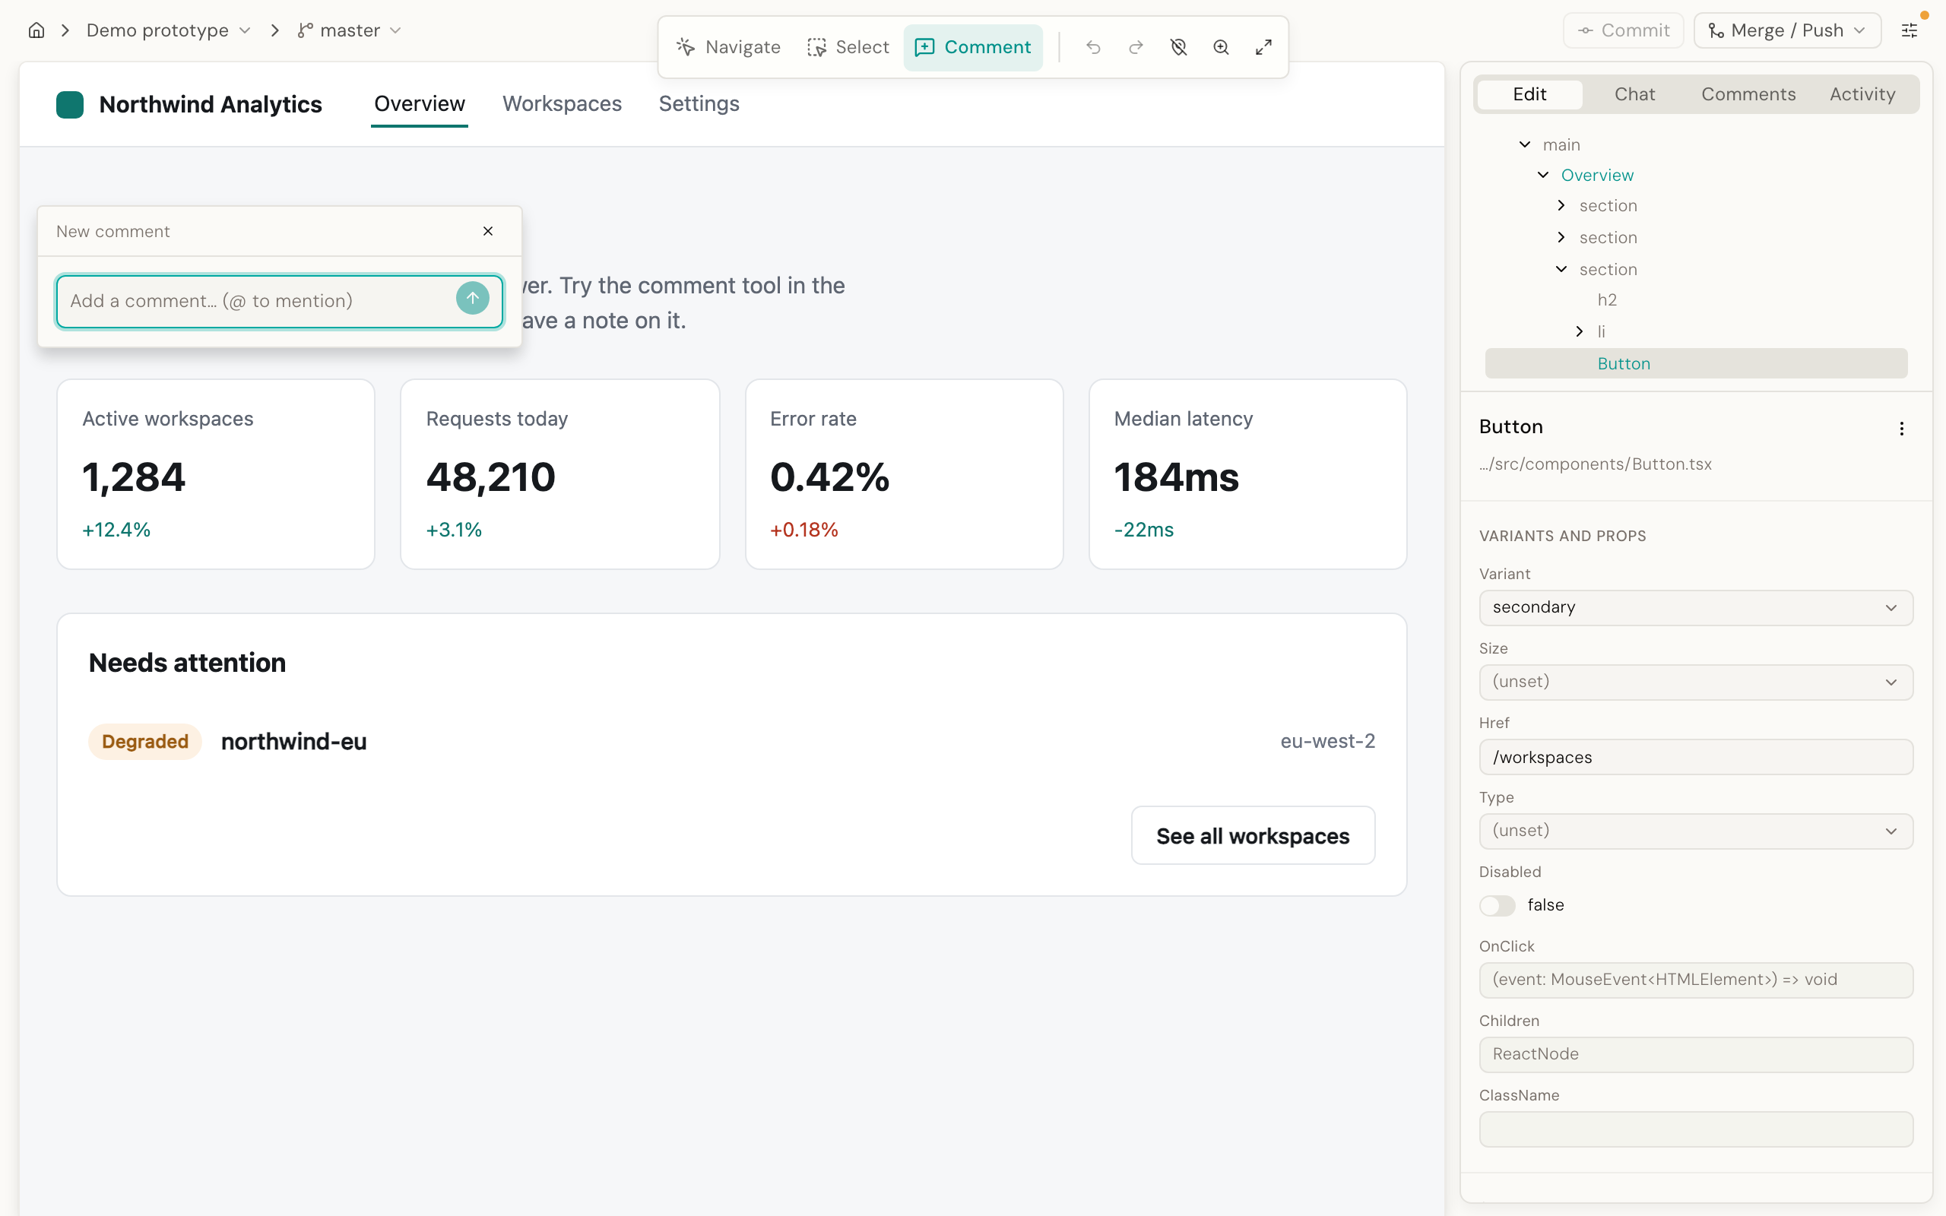Collapse the Overview tree node
This screenshot has width=1946, height=1216.
[1543, 176]
